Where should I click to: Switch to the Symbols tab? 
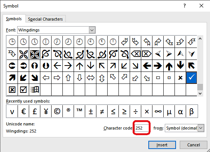coord(14,19)
